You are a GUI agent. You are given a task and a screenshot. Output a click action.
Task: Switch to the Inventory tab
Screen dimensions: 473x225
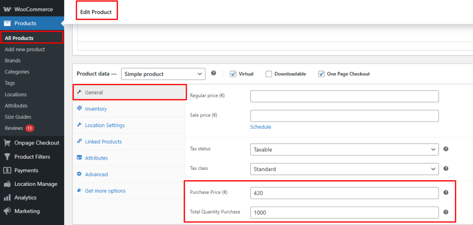click(x=96, y=109)
